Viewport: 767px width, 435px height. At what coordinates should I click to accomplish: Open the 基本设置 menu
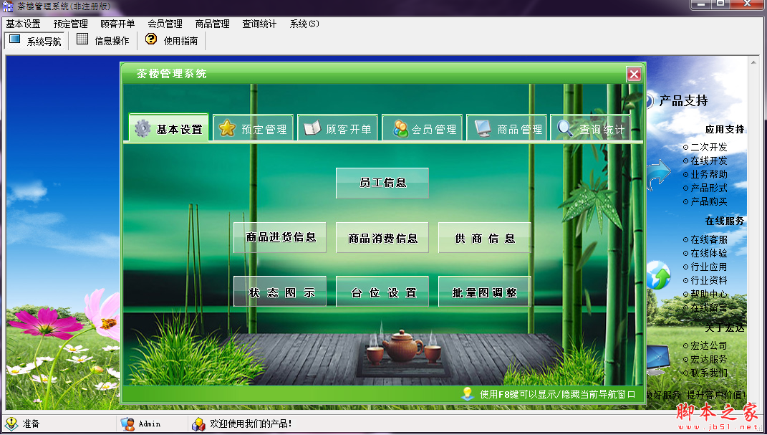click(23, 24)
